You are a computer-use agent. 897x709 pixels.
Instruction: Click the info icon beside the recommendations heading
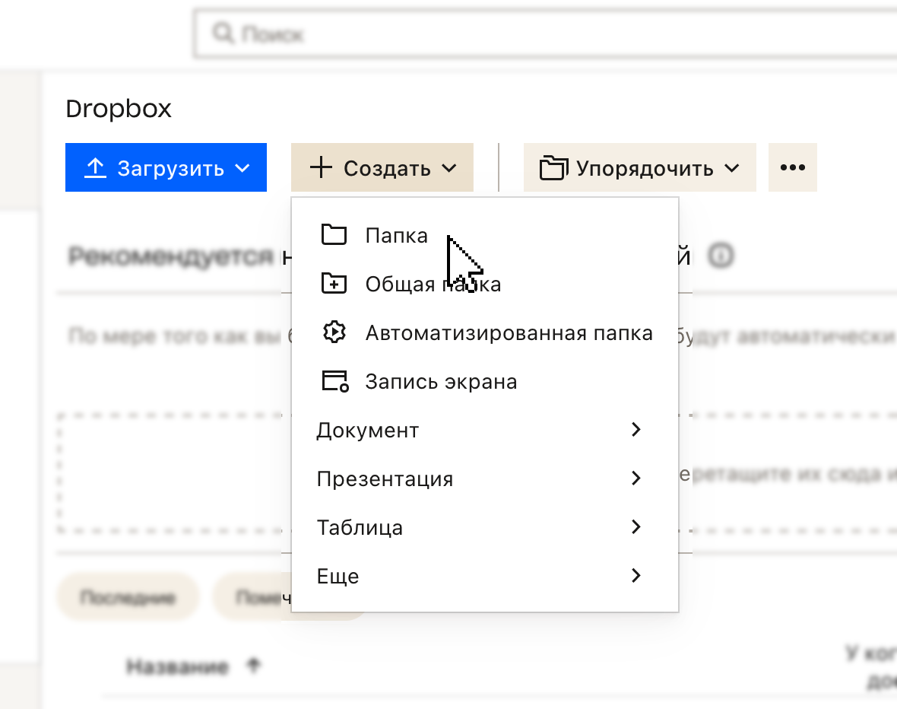pos(721,256)
